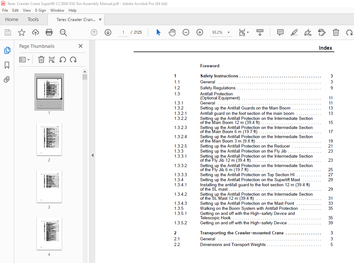Rotate pages counterclockwise in thumbnails panel
354x263 pixels.
[x=63, y=59]
